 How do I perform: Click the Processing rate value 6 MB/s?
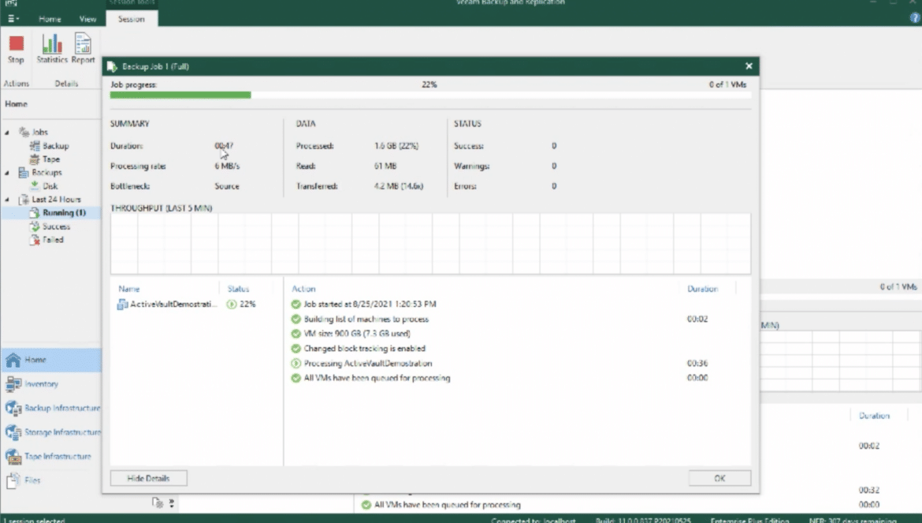(x=227, y=166)
